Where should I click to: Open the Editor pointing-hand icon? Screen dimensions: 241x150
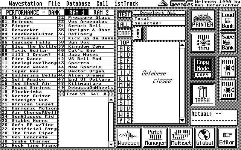227,138
